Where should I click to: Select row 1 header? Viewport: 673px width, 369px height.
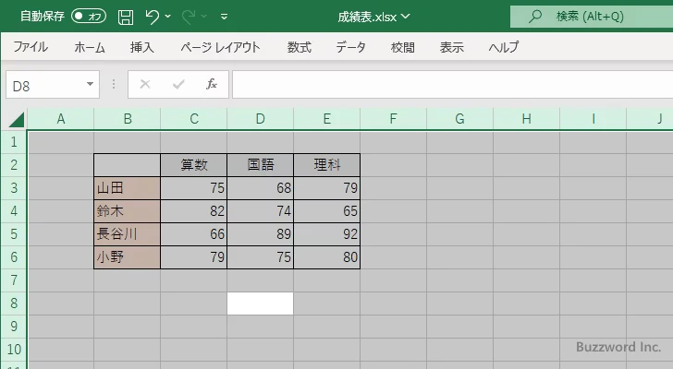pyautogui.click(x=14, y=142)
